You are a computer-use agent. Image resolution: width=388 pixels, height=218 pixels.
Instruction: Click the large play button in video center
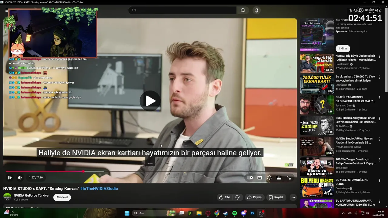(150, 101)
